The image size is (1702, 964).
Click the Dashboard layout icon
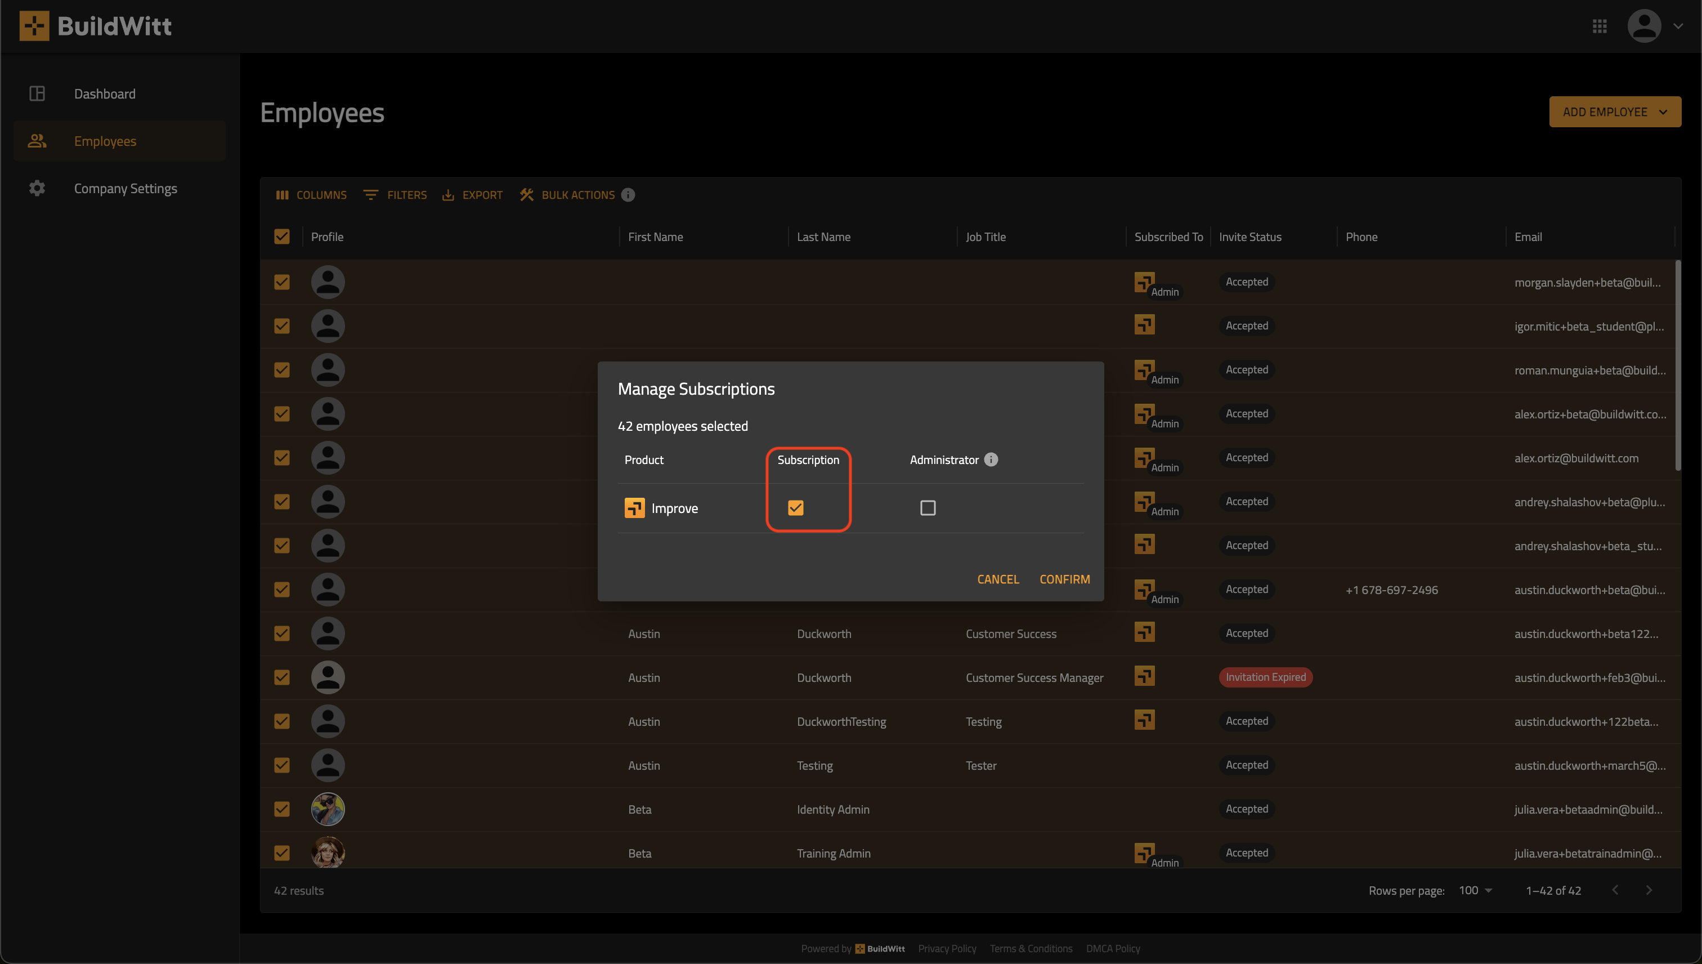tap(37, 94)
